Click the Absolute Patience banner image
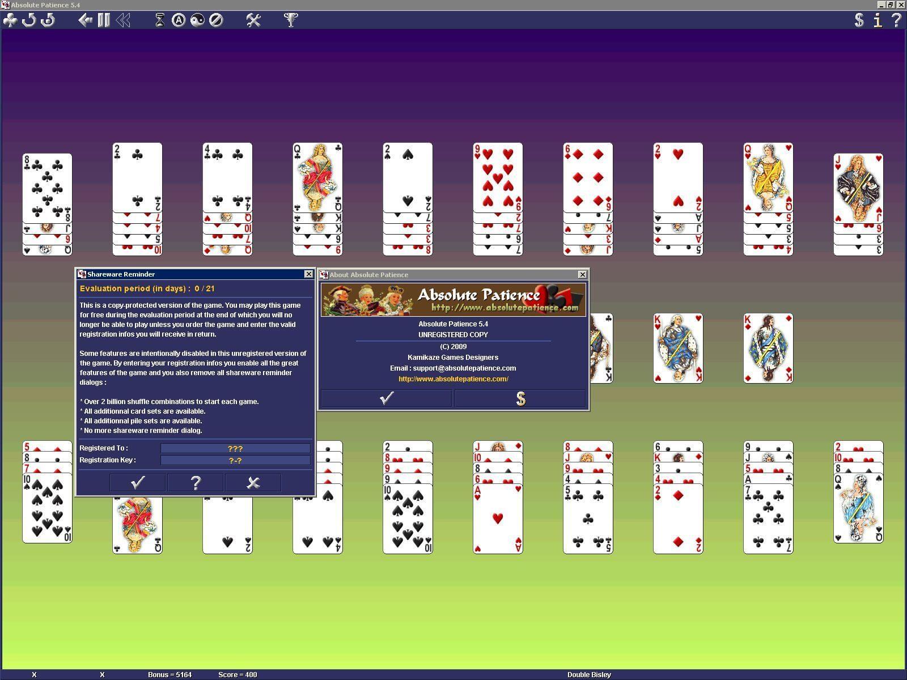Screen dimensions: 907x680 click(x=453, y=299)
